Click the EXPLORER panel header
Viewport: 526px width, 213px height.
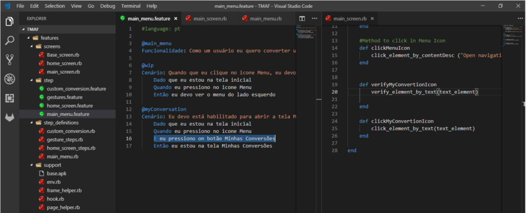point(36,19)
